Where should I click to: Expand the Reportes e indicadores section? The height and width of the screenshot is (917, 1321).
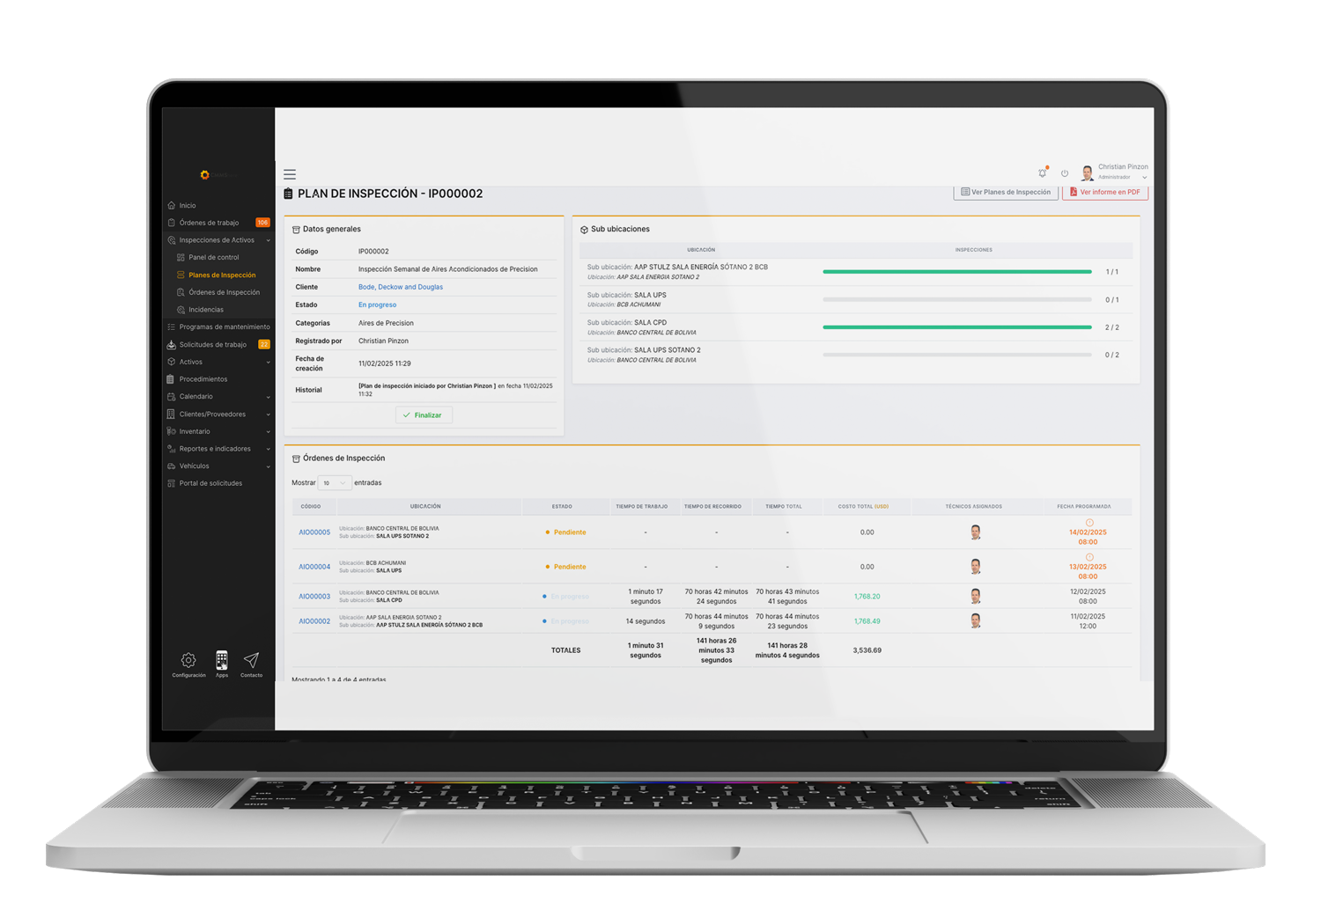click(x=215, y=449)
